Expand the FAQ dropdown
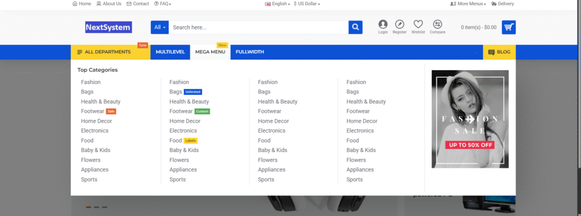 163,4
